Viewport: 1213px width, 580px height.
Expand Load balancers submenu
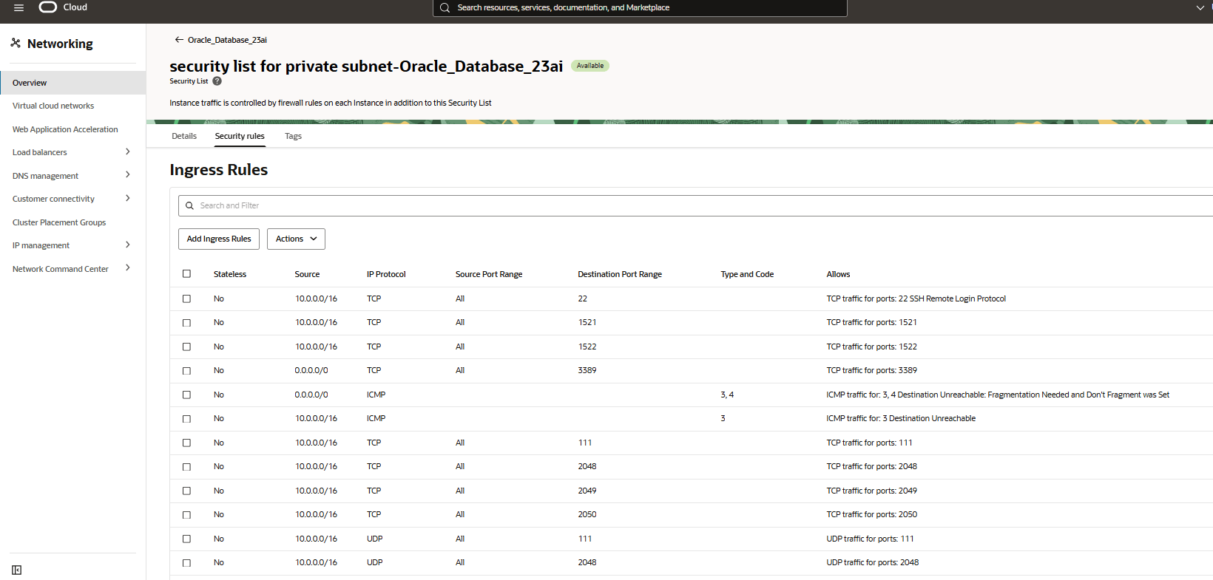[x=128, y=151]
